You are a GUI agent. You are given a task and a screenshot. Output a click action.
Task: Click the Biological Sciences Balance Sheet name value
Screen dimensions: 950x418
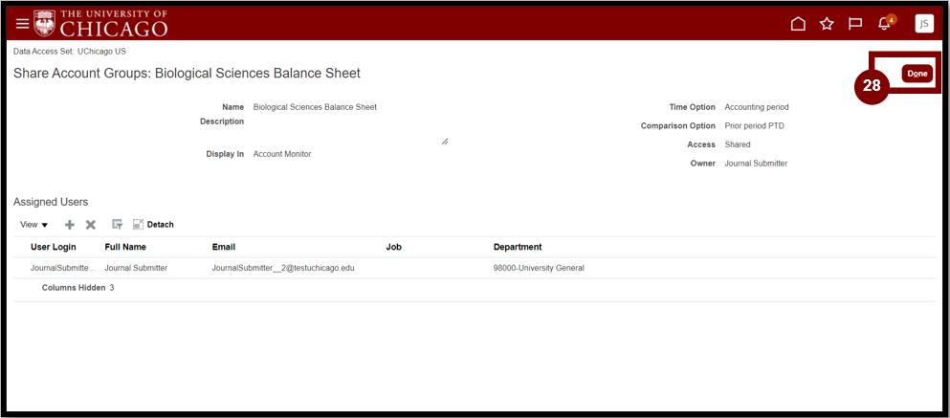[315, 107]
